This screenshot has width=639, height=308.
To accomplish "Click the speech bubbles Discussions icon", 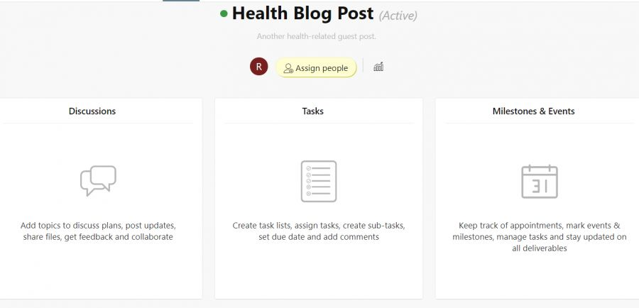I will point(98,180).
